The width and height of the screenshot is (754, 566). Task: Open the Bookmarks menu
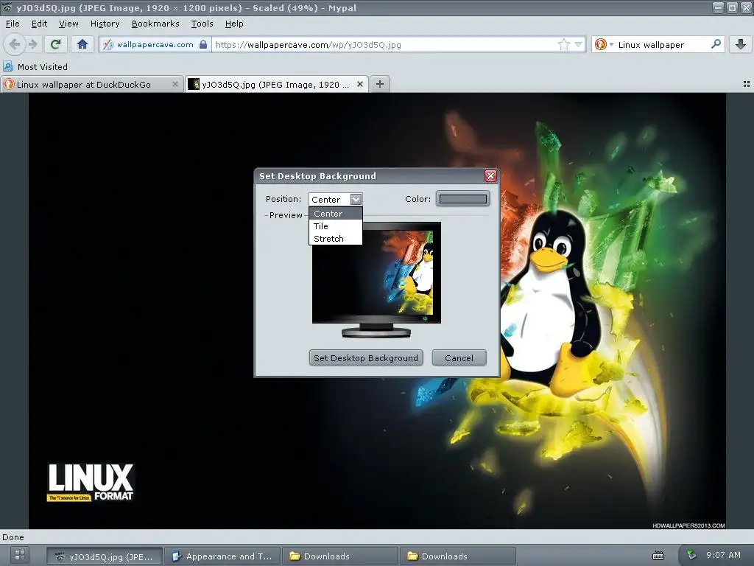tap(155, 24)
